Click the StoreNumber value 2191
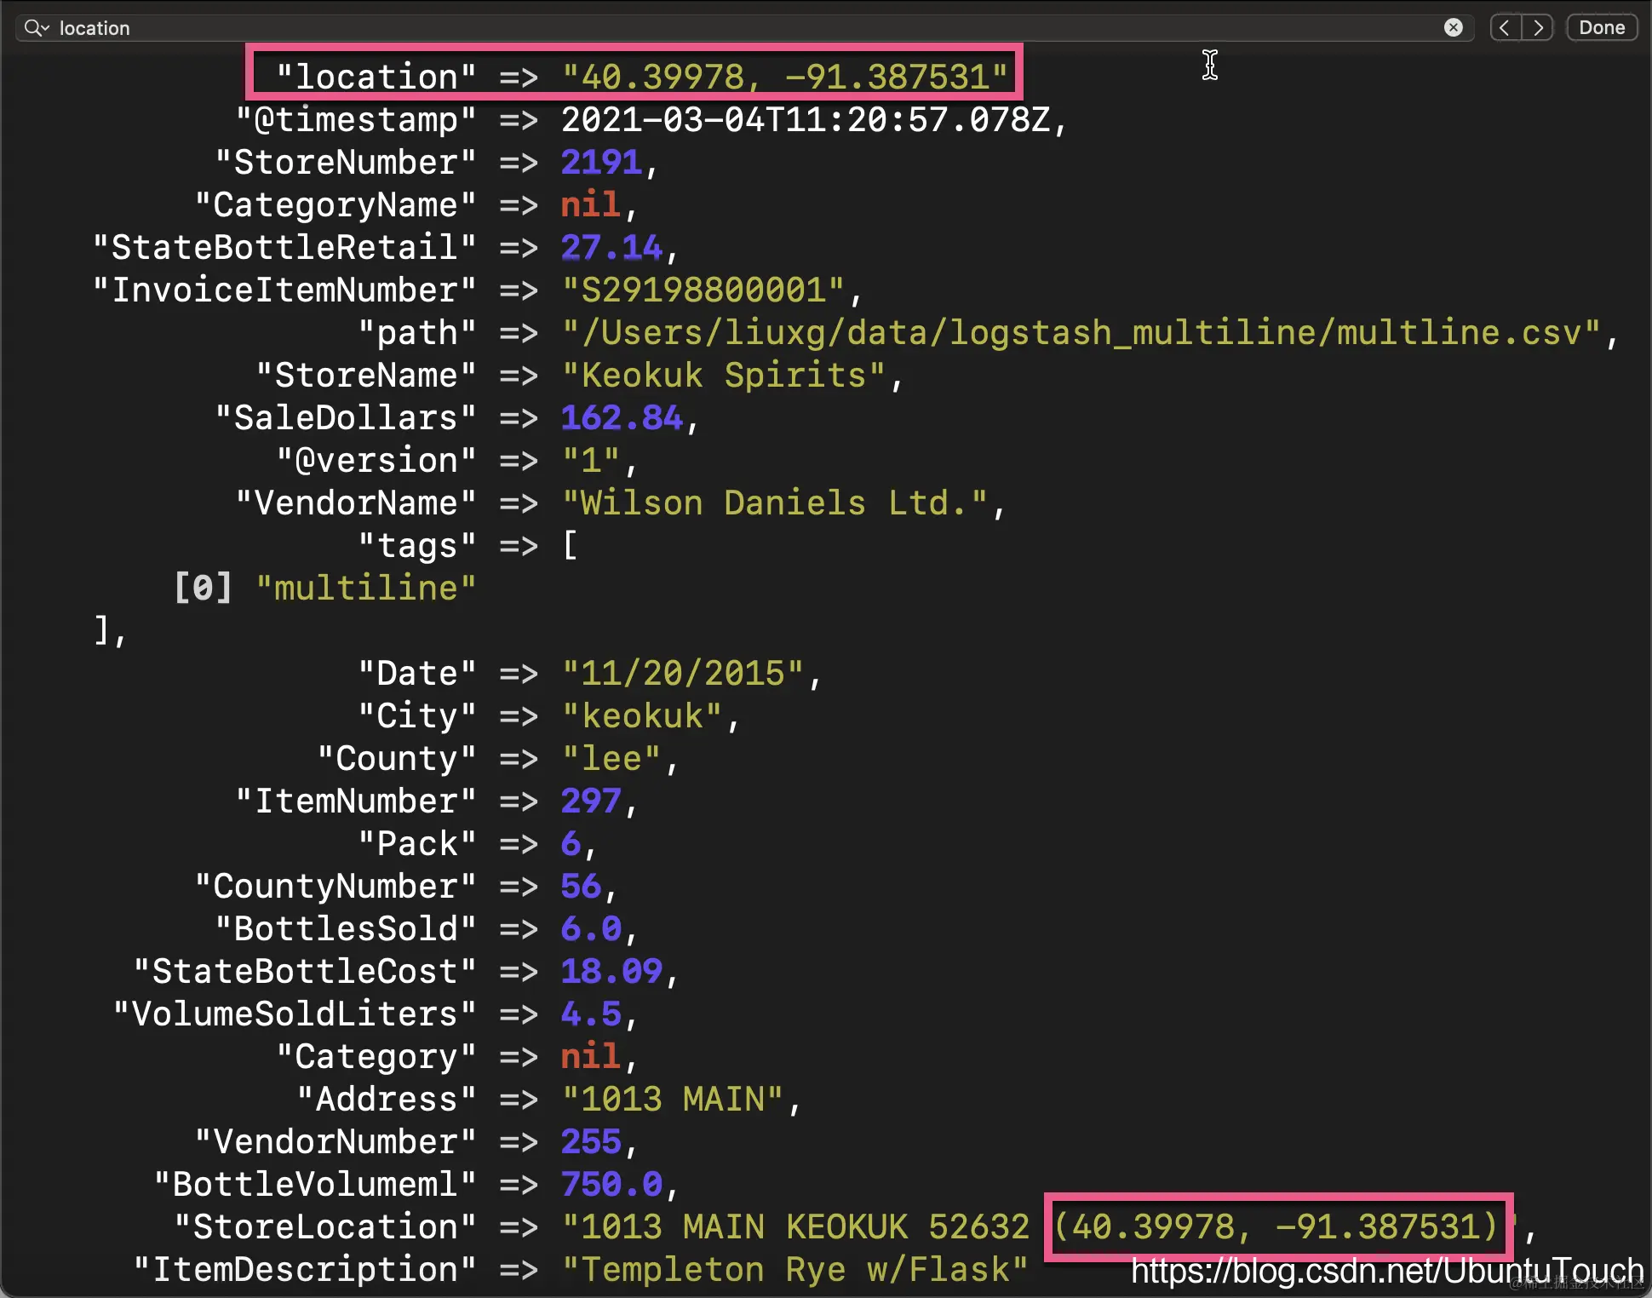 click(x=600, y=163)
